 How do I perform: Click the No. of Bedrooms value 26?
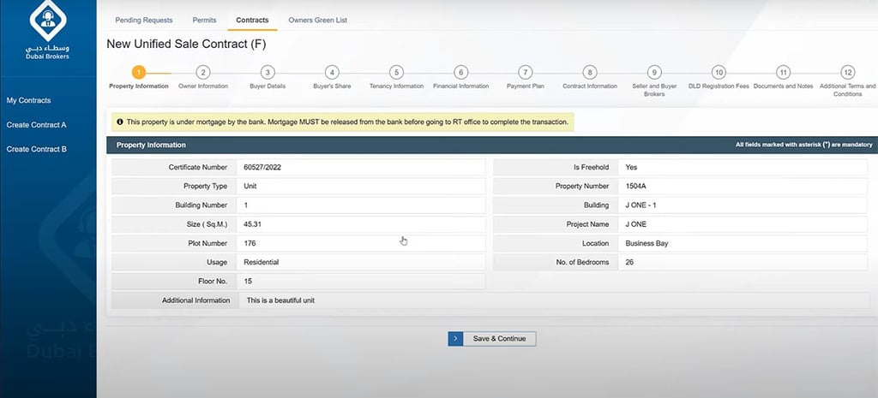pos(629,262)
